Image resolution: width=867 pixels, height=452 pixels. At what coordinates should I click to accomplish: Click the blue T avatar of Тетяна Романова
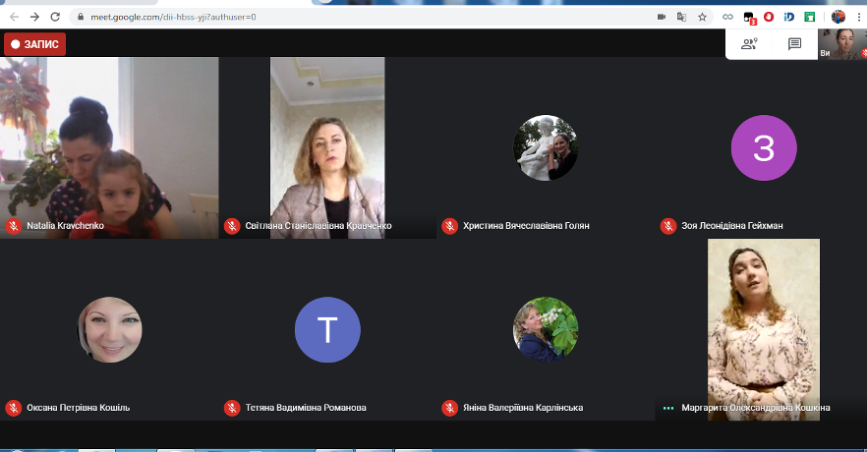click(327, 329)
